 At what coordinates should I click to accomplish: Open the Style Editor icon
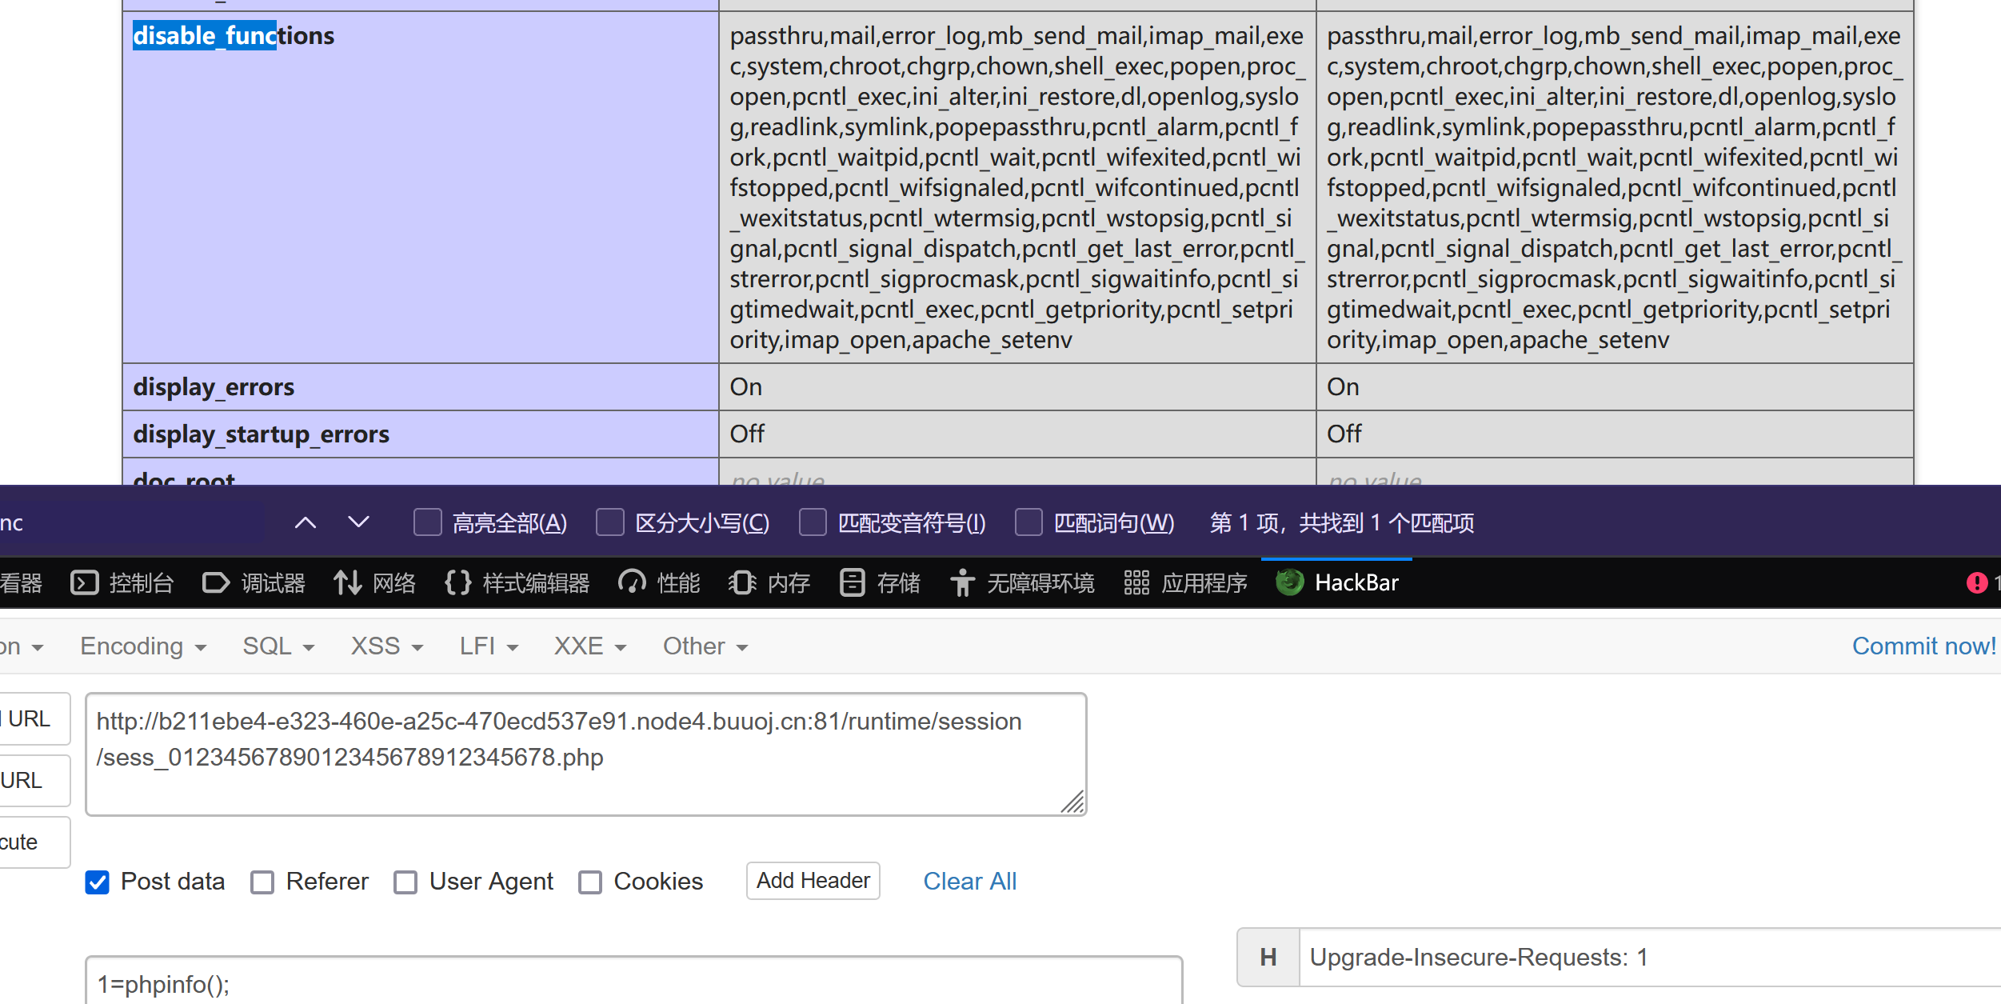[x=457, y=583]
